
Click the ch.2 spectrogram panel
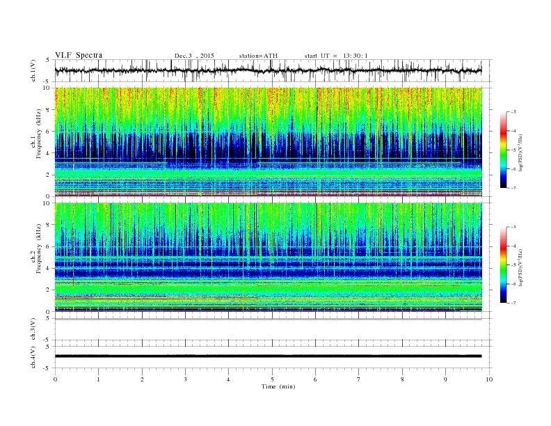[x=269, y=258]
